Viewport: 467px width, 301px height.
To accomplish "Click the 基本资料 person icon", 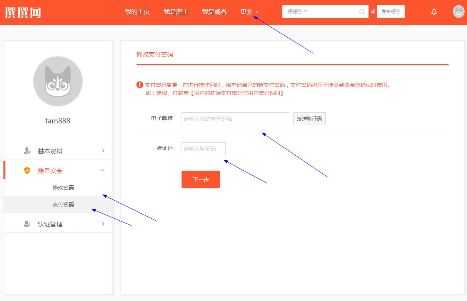I will [x=27, y=151].
